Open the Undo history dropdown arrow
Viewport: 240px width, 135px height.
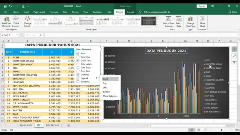tap(13, 6)
